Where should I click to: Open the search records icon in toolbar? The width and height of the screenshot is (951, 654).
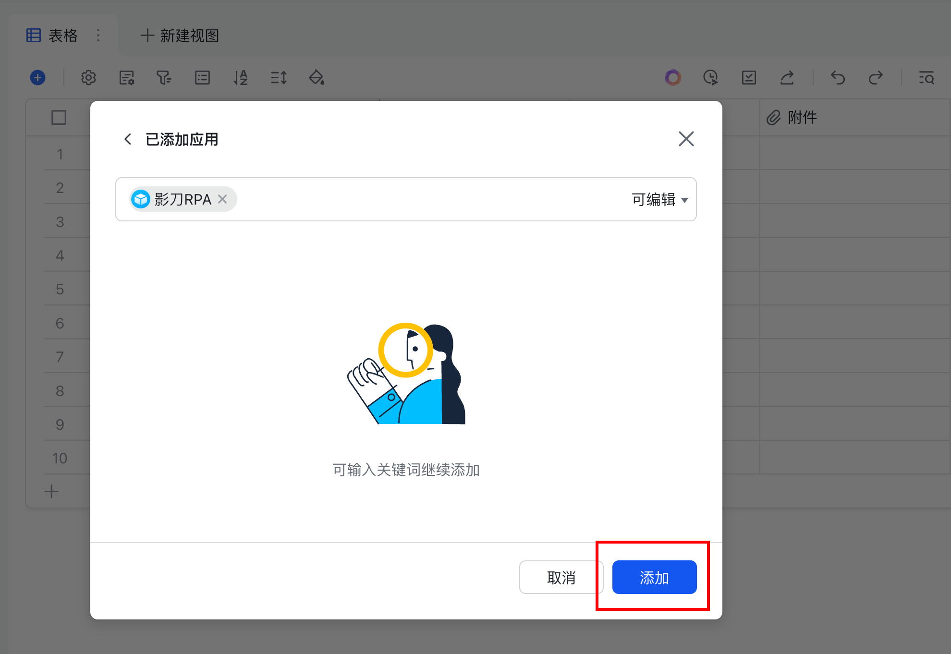coord(927,77)
